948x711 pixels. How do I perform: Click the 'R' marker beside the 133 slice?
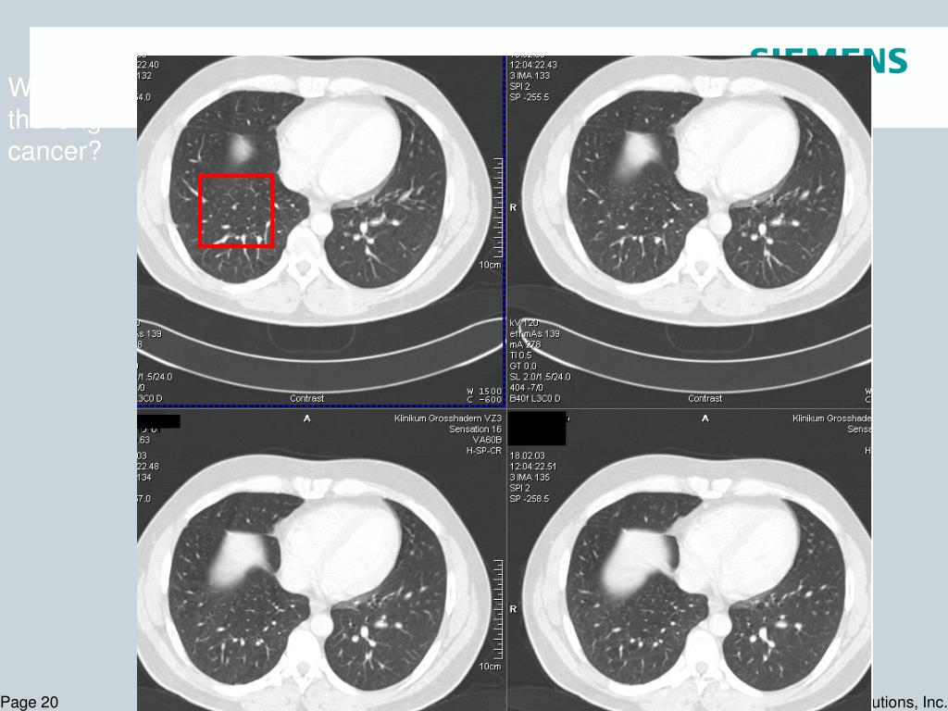[x=513, y=207]
